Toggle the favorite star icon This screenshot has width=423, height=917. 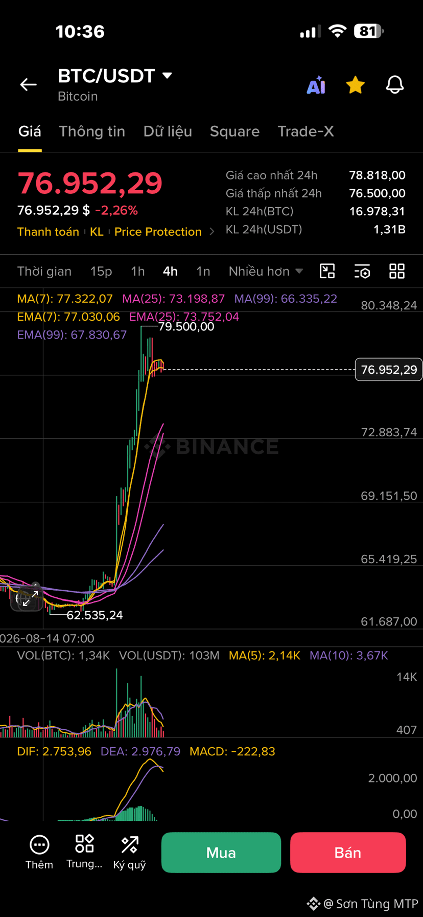click(x=355, y=85)
